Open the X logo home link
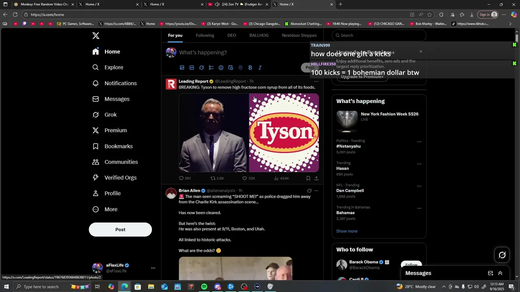This screenshot has height=292, width=520. tap(96, 36)
